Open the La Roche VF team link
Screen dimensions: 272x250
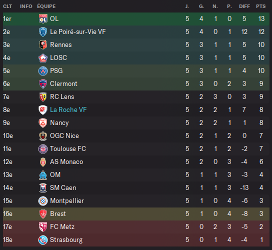click(x=68, y=109)
